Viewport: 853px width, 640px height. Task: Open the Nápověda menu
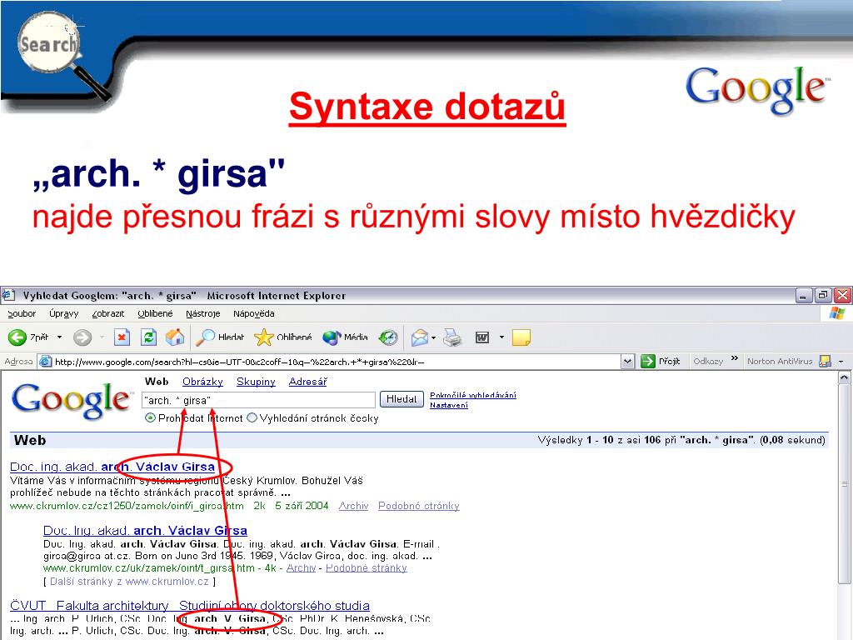point(253,313)
